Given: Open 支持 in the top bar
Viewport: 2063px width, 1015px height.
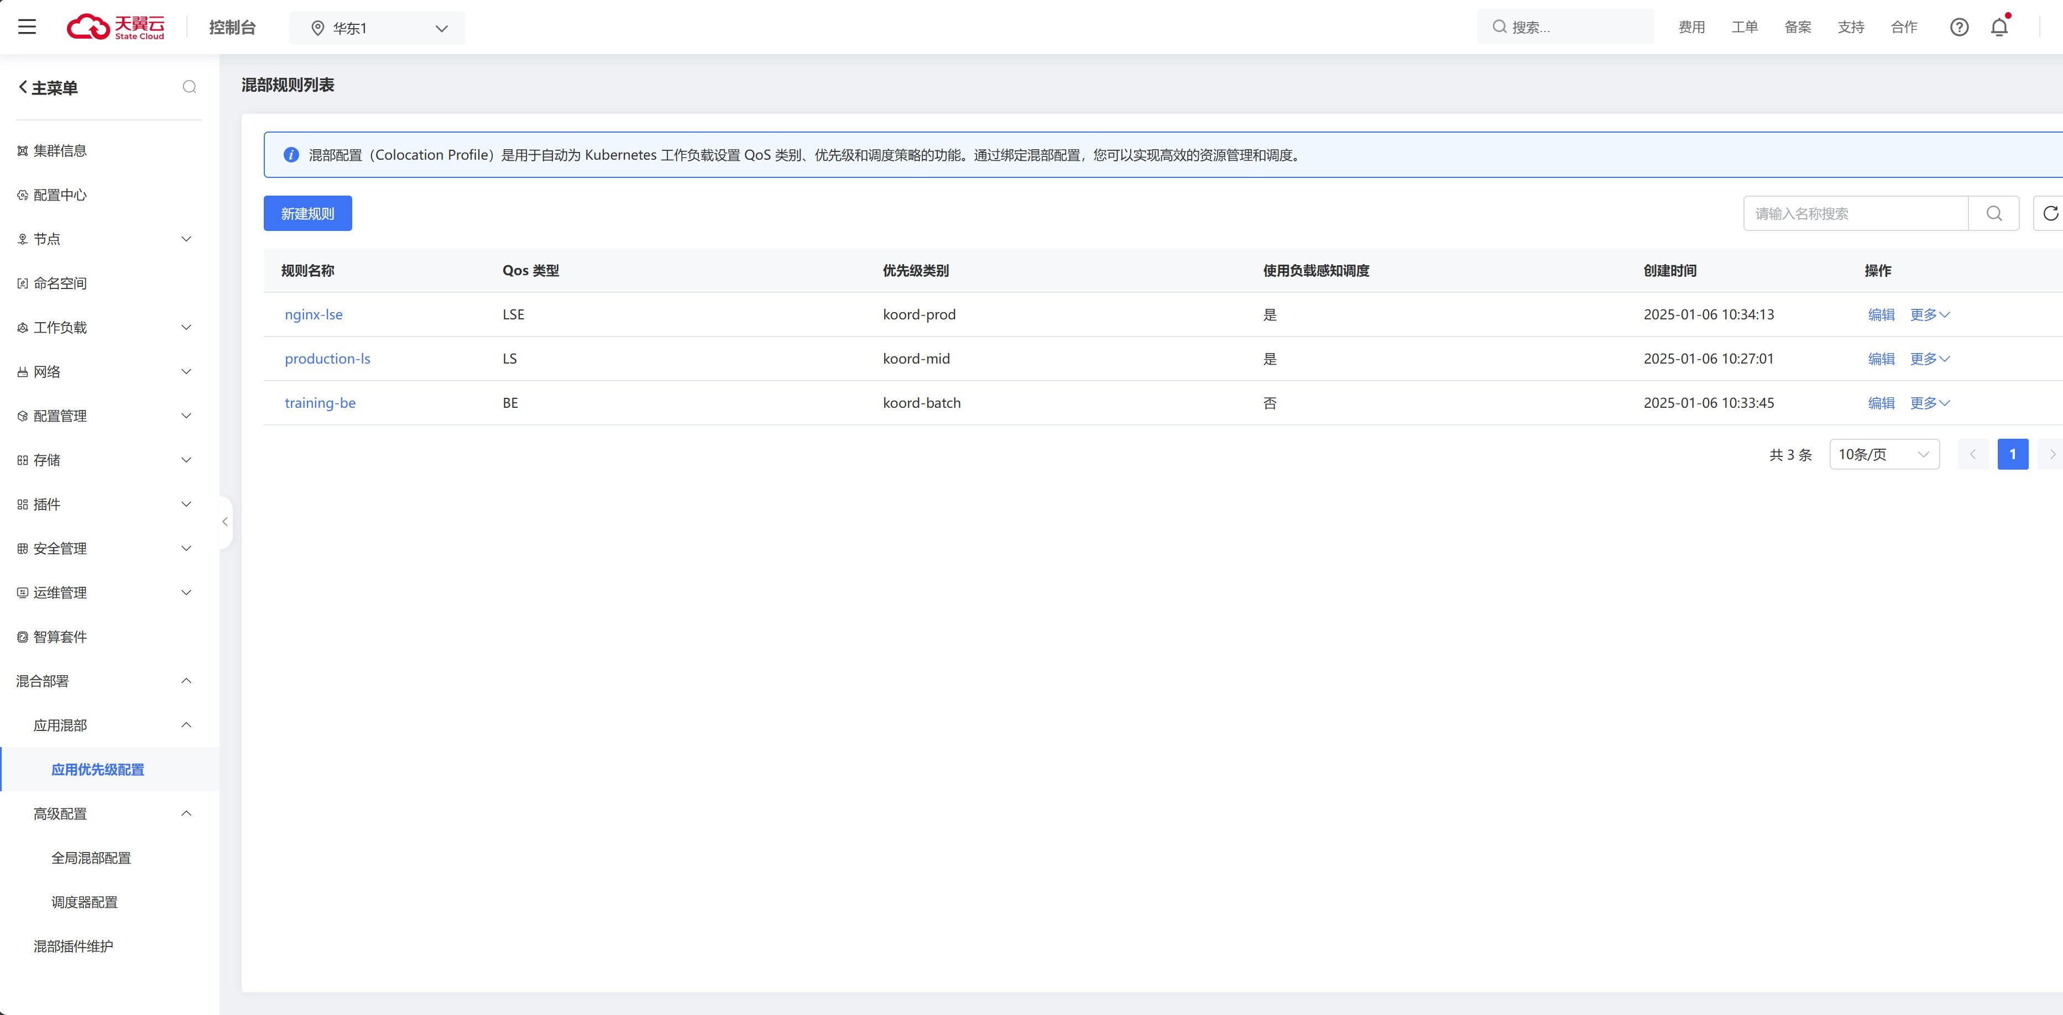Looking at the screenshot, I should [1851, 27].
